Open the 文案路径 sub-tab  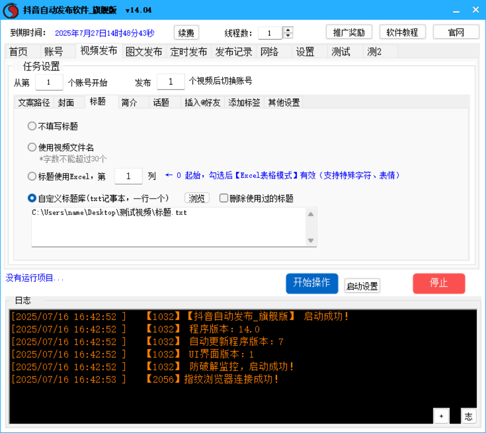pos(34,103)
